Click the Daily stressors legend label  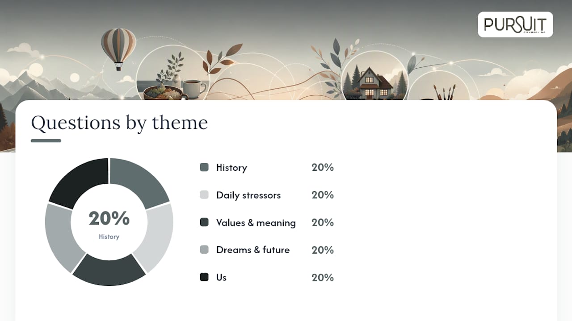[248, 195]
